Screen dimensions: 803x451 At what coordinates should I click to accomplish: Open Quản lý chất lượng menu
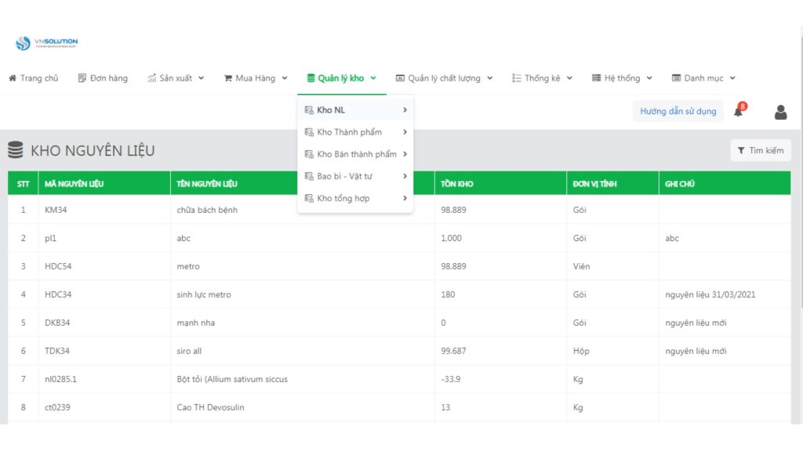444,78
